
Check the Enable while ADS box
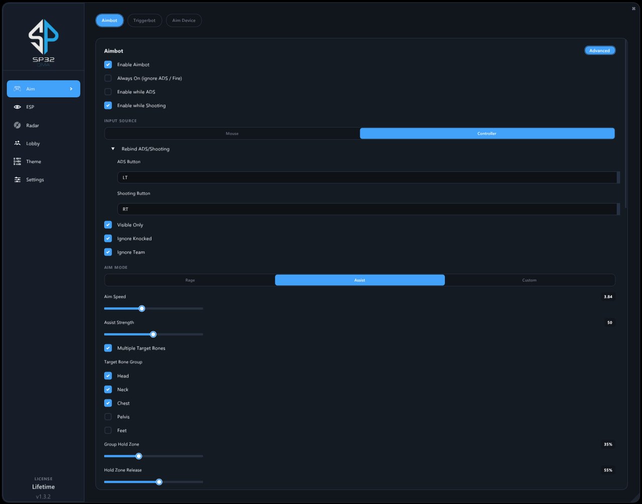pyautogui.click(x=108, y=92)
